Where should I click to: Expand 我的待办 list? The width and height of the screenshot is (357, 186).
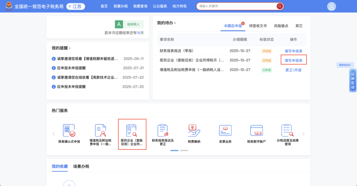click(166, 23)
